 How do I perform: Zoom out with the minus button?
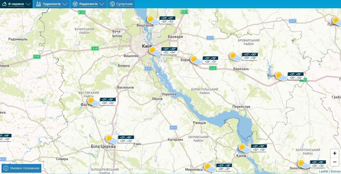334,162
